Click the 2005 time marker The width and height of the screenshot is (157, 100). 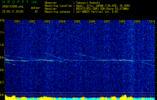click(77, 21)
